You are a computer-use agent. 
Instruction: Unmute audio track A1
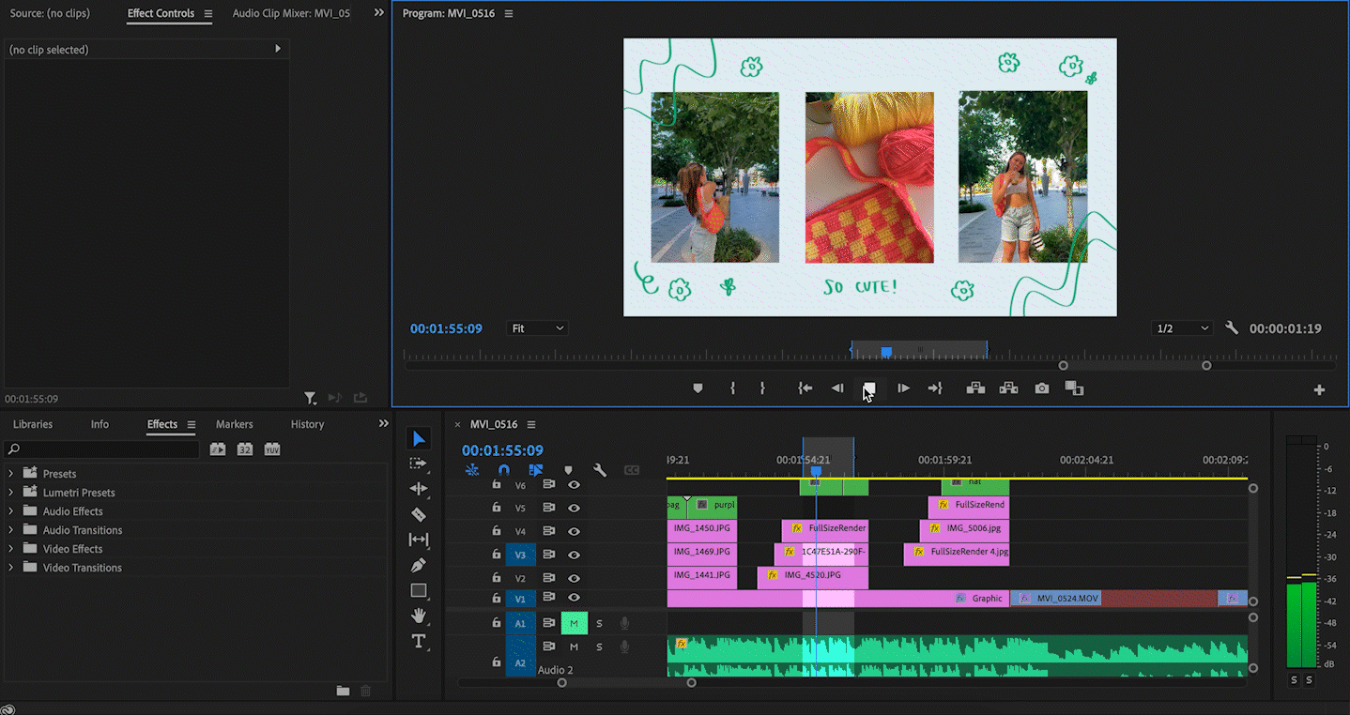coord(574,623)
